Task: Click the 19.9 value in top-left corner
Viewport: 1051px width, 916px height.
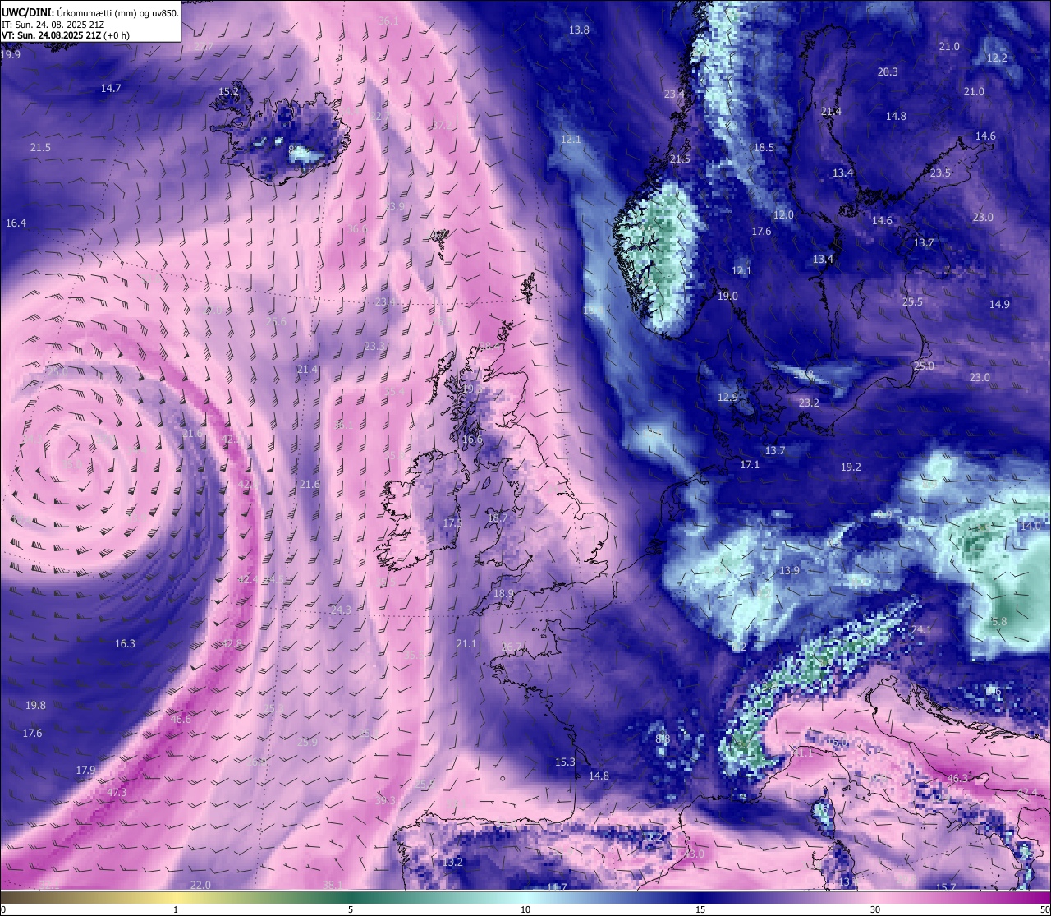Action: 11,55
